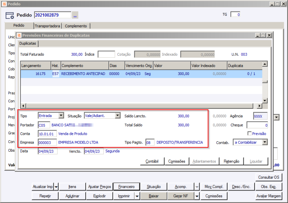Viewport: 288px width, 203px height.
Task: Click the Índice input field
Action: (106, 55)
